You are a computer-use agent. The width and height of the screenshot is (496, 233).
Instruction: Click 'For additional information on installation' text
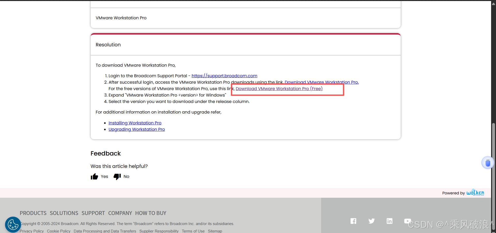[159, 112]
